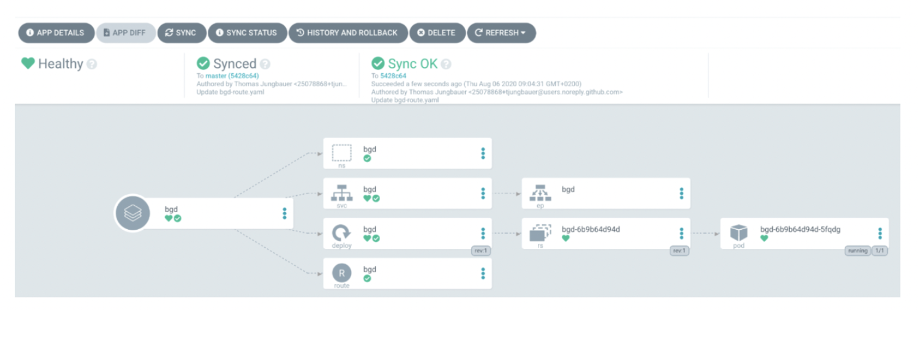Click the pod cube icon
Screen dimensions: 918x345
(x=739, y=233)
